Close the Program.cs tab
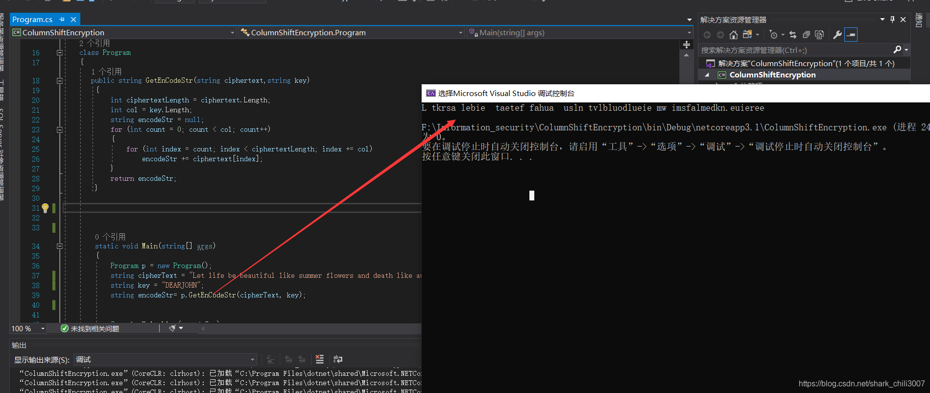 click(73, 19)
